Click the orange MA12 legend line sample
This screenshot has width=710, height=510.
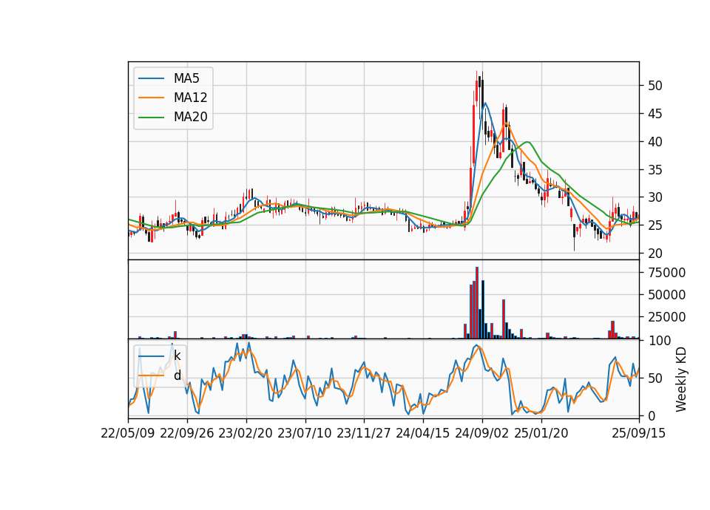pyautogui.click(x=151, y=98)
